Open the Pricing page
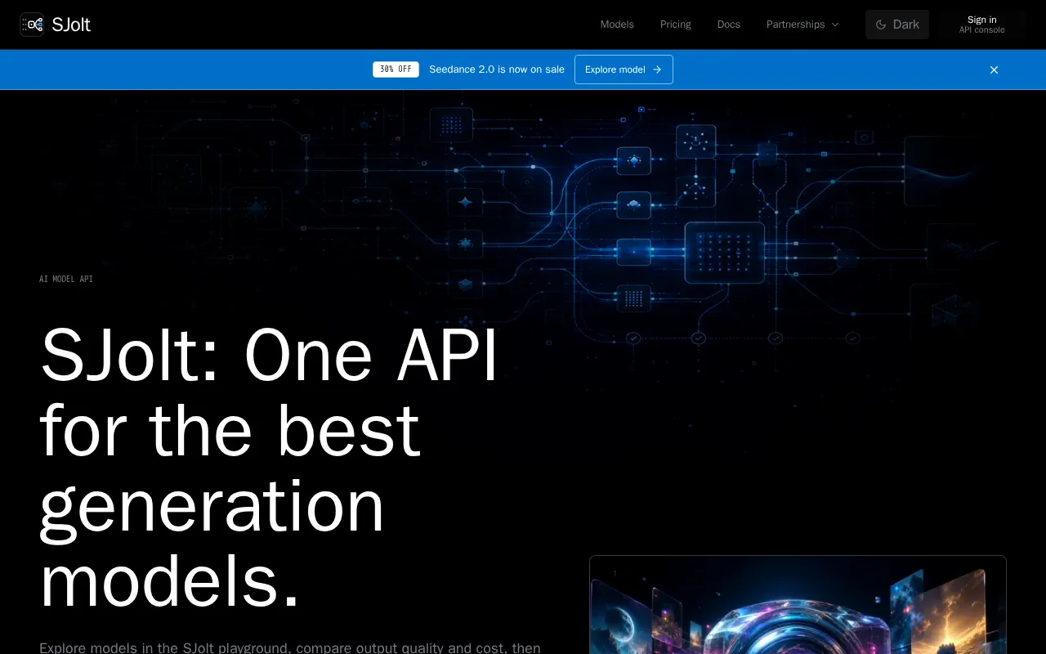 coord(676,25)
